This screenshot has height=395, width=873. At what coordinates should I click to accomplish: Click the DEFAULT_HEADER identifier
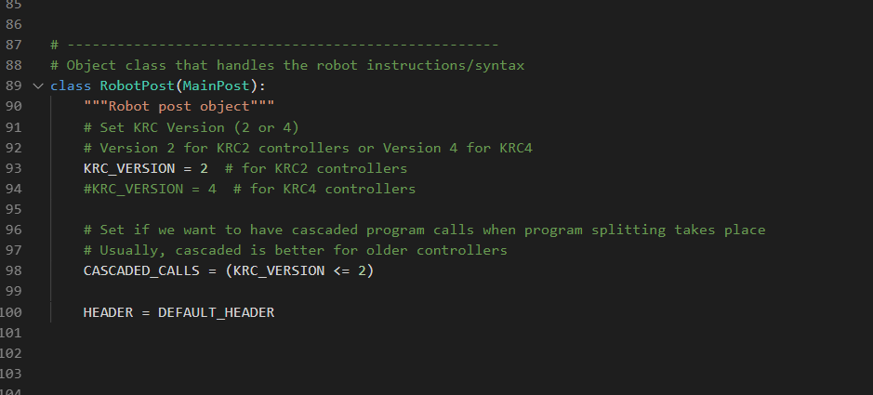(216, 312)
